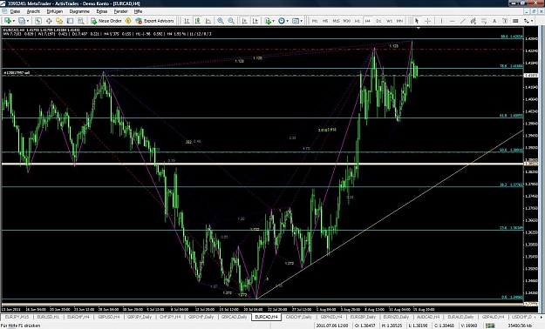Switch to the CADCHF,Daily chart tab
This screenshot has height=329, width=545.
298,317
